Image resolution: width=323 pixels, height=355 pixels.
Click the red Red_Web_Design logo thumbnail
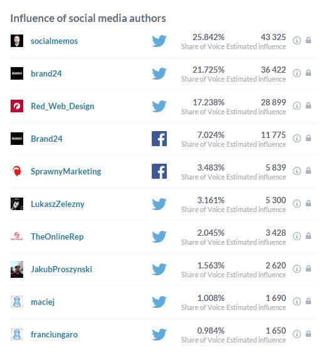pos(17,106)
